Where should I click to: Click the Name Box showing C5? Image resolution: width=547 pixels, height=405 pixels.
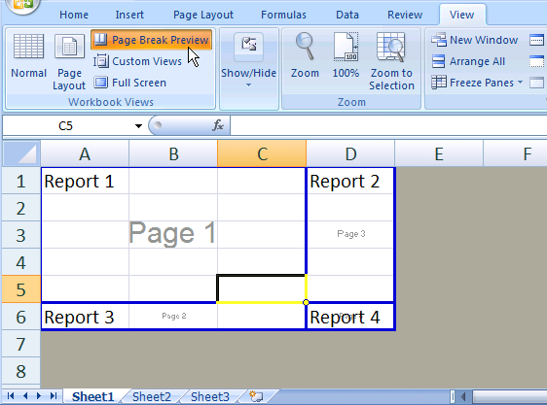(66, 125)
